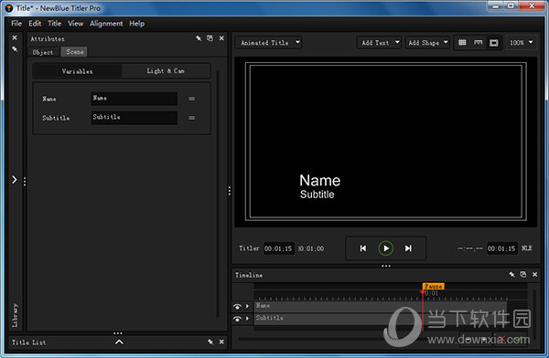
Task: Open the 100% zoom dropdown
Action: (521, 43)
